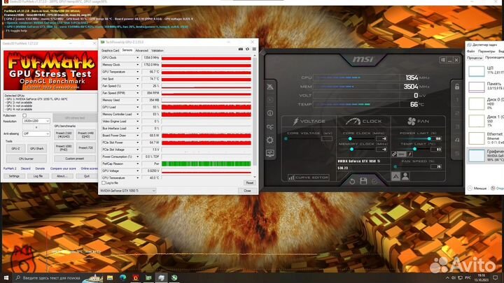
Task: Open GPU-Z hamburger menu
Action: point(254,49)
